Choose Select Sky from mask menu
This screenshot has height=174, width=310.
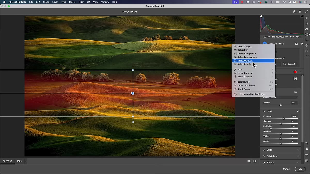[x=253, y=50]
